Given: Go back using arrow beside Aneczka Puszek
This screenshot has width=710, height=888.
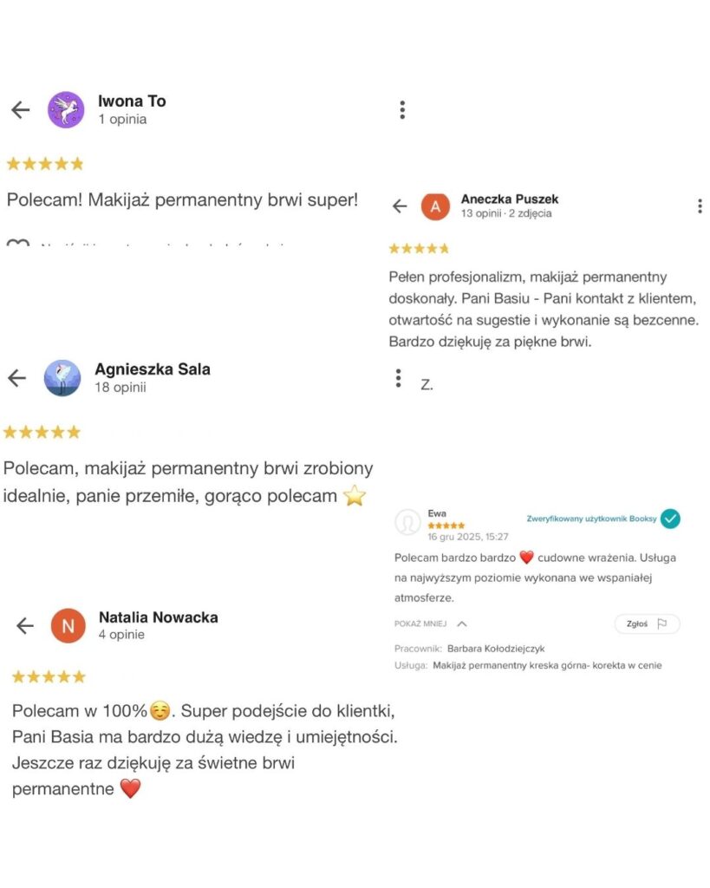Looking at the screenshot, I should click(400, 206).
